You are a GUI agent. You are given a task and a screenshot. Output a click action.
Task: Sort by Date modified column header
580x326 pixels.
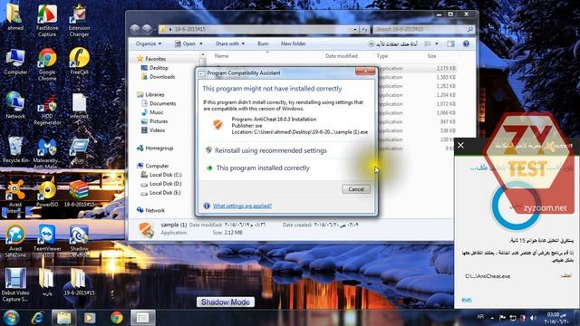point(341,56)
